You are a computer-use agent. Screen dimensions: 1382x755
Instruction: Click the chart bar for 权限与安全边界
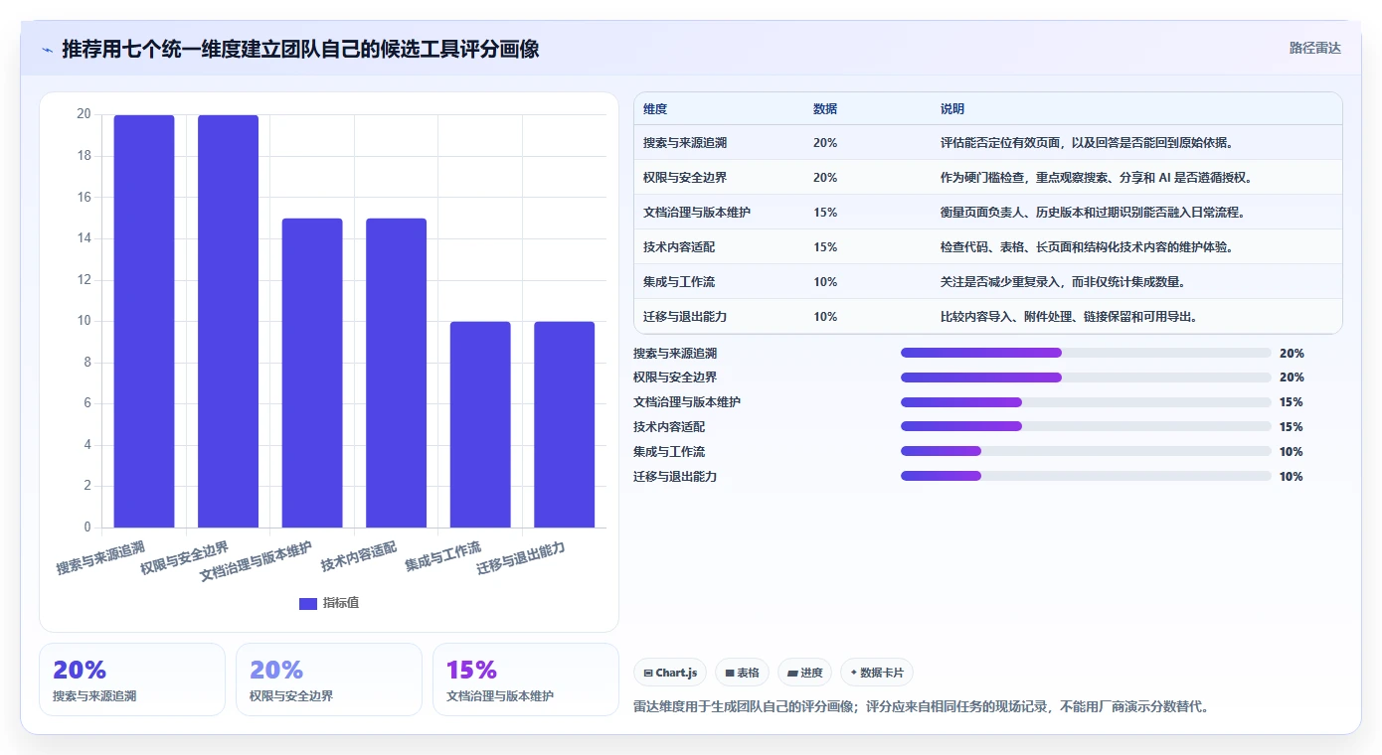click(228, 321)
